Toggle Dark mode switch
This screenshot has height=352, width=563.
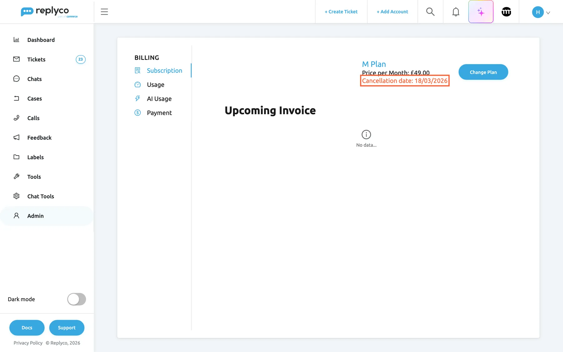(x=77, y=299)
